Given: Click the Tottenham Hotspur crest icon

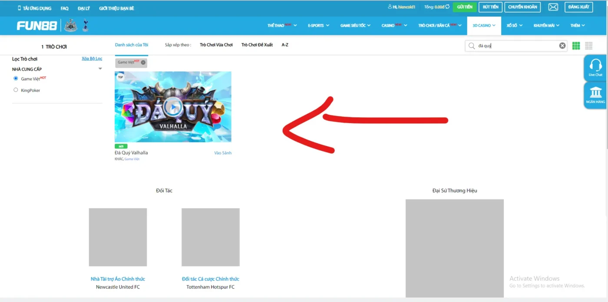Looking at the screenshot, I should (x=85, y=26).
